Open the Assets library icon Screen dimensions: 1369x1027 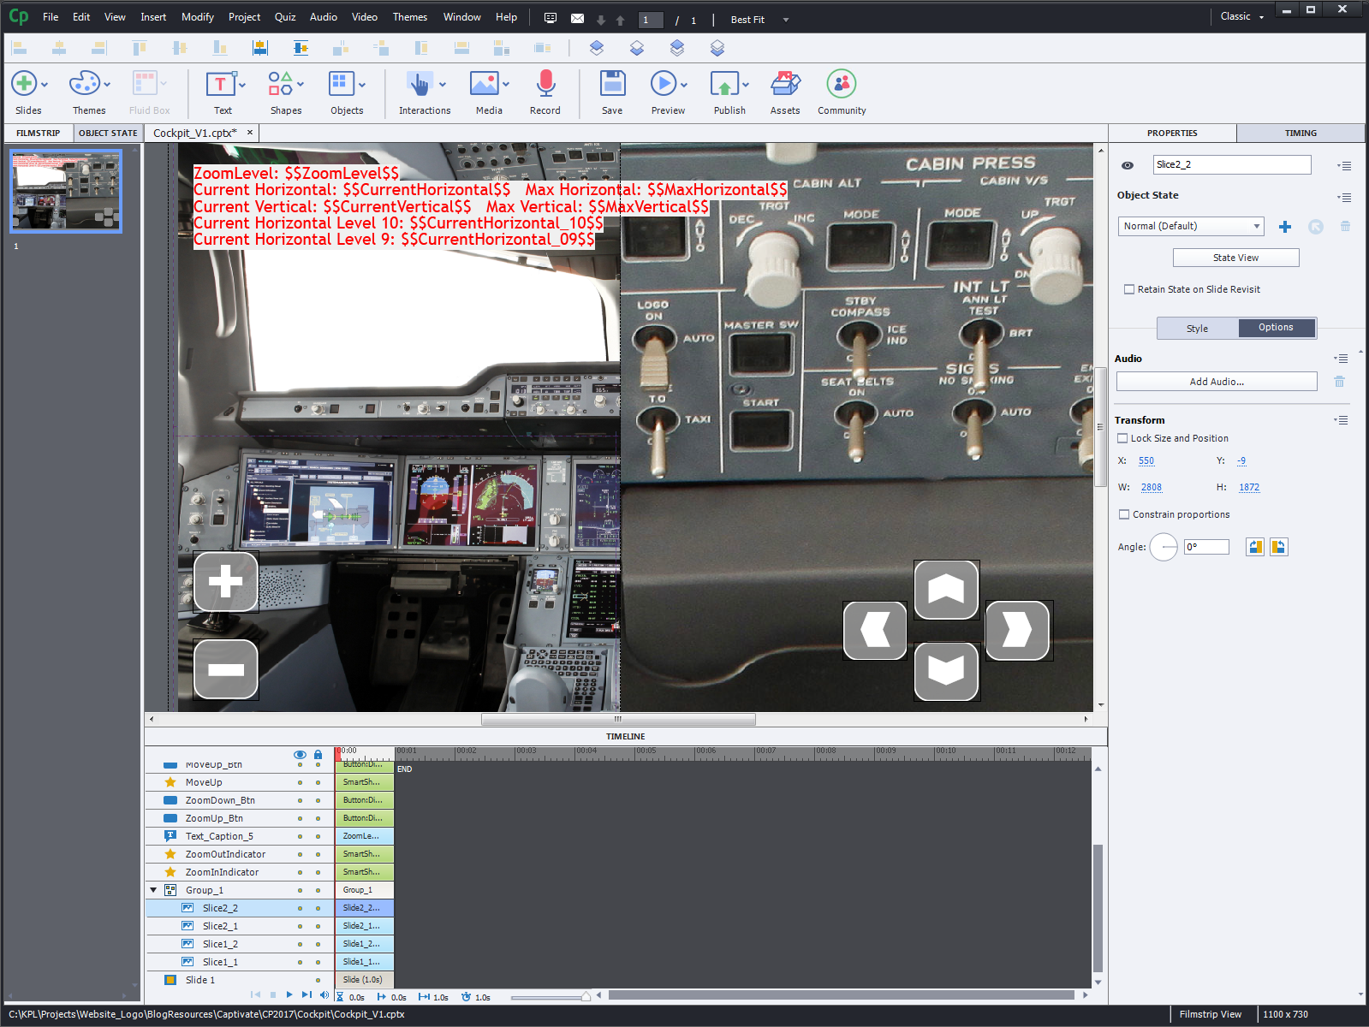[784, 85]
